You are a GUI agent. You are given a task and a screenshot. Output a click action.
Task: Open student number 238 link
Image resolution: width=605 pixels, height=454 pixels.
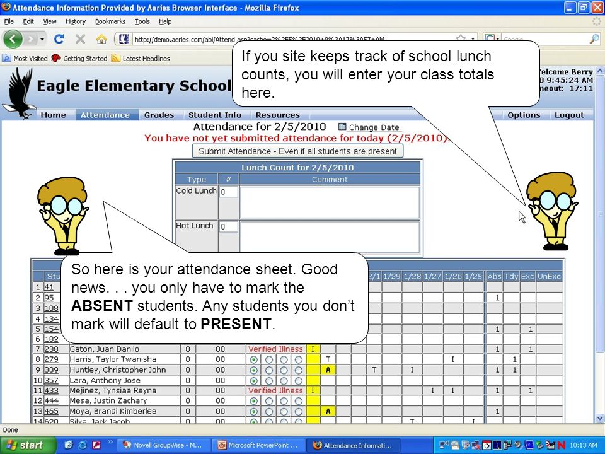pyautogui.click(x=51, y=349)
